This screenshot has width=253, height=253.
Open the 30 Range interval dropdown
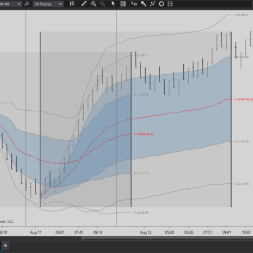click(x=48, y=4)
